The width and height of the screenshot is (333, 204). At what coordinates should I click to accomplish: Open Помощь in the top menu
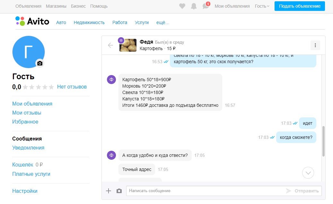pos(99,6)
